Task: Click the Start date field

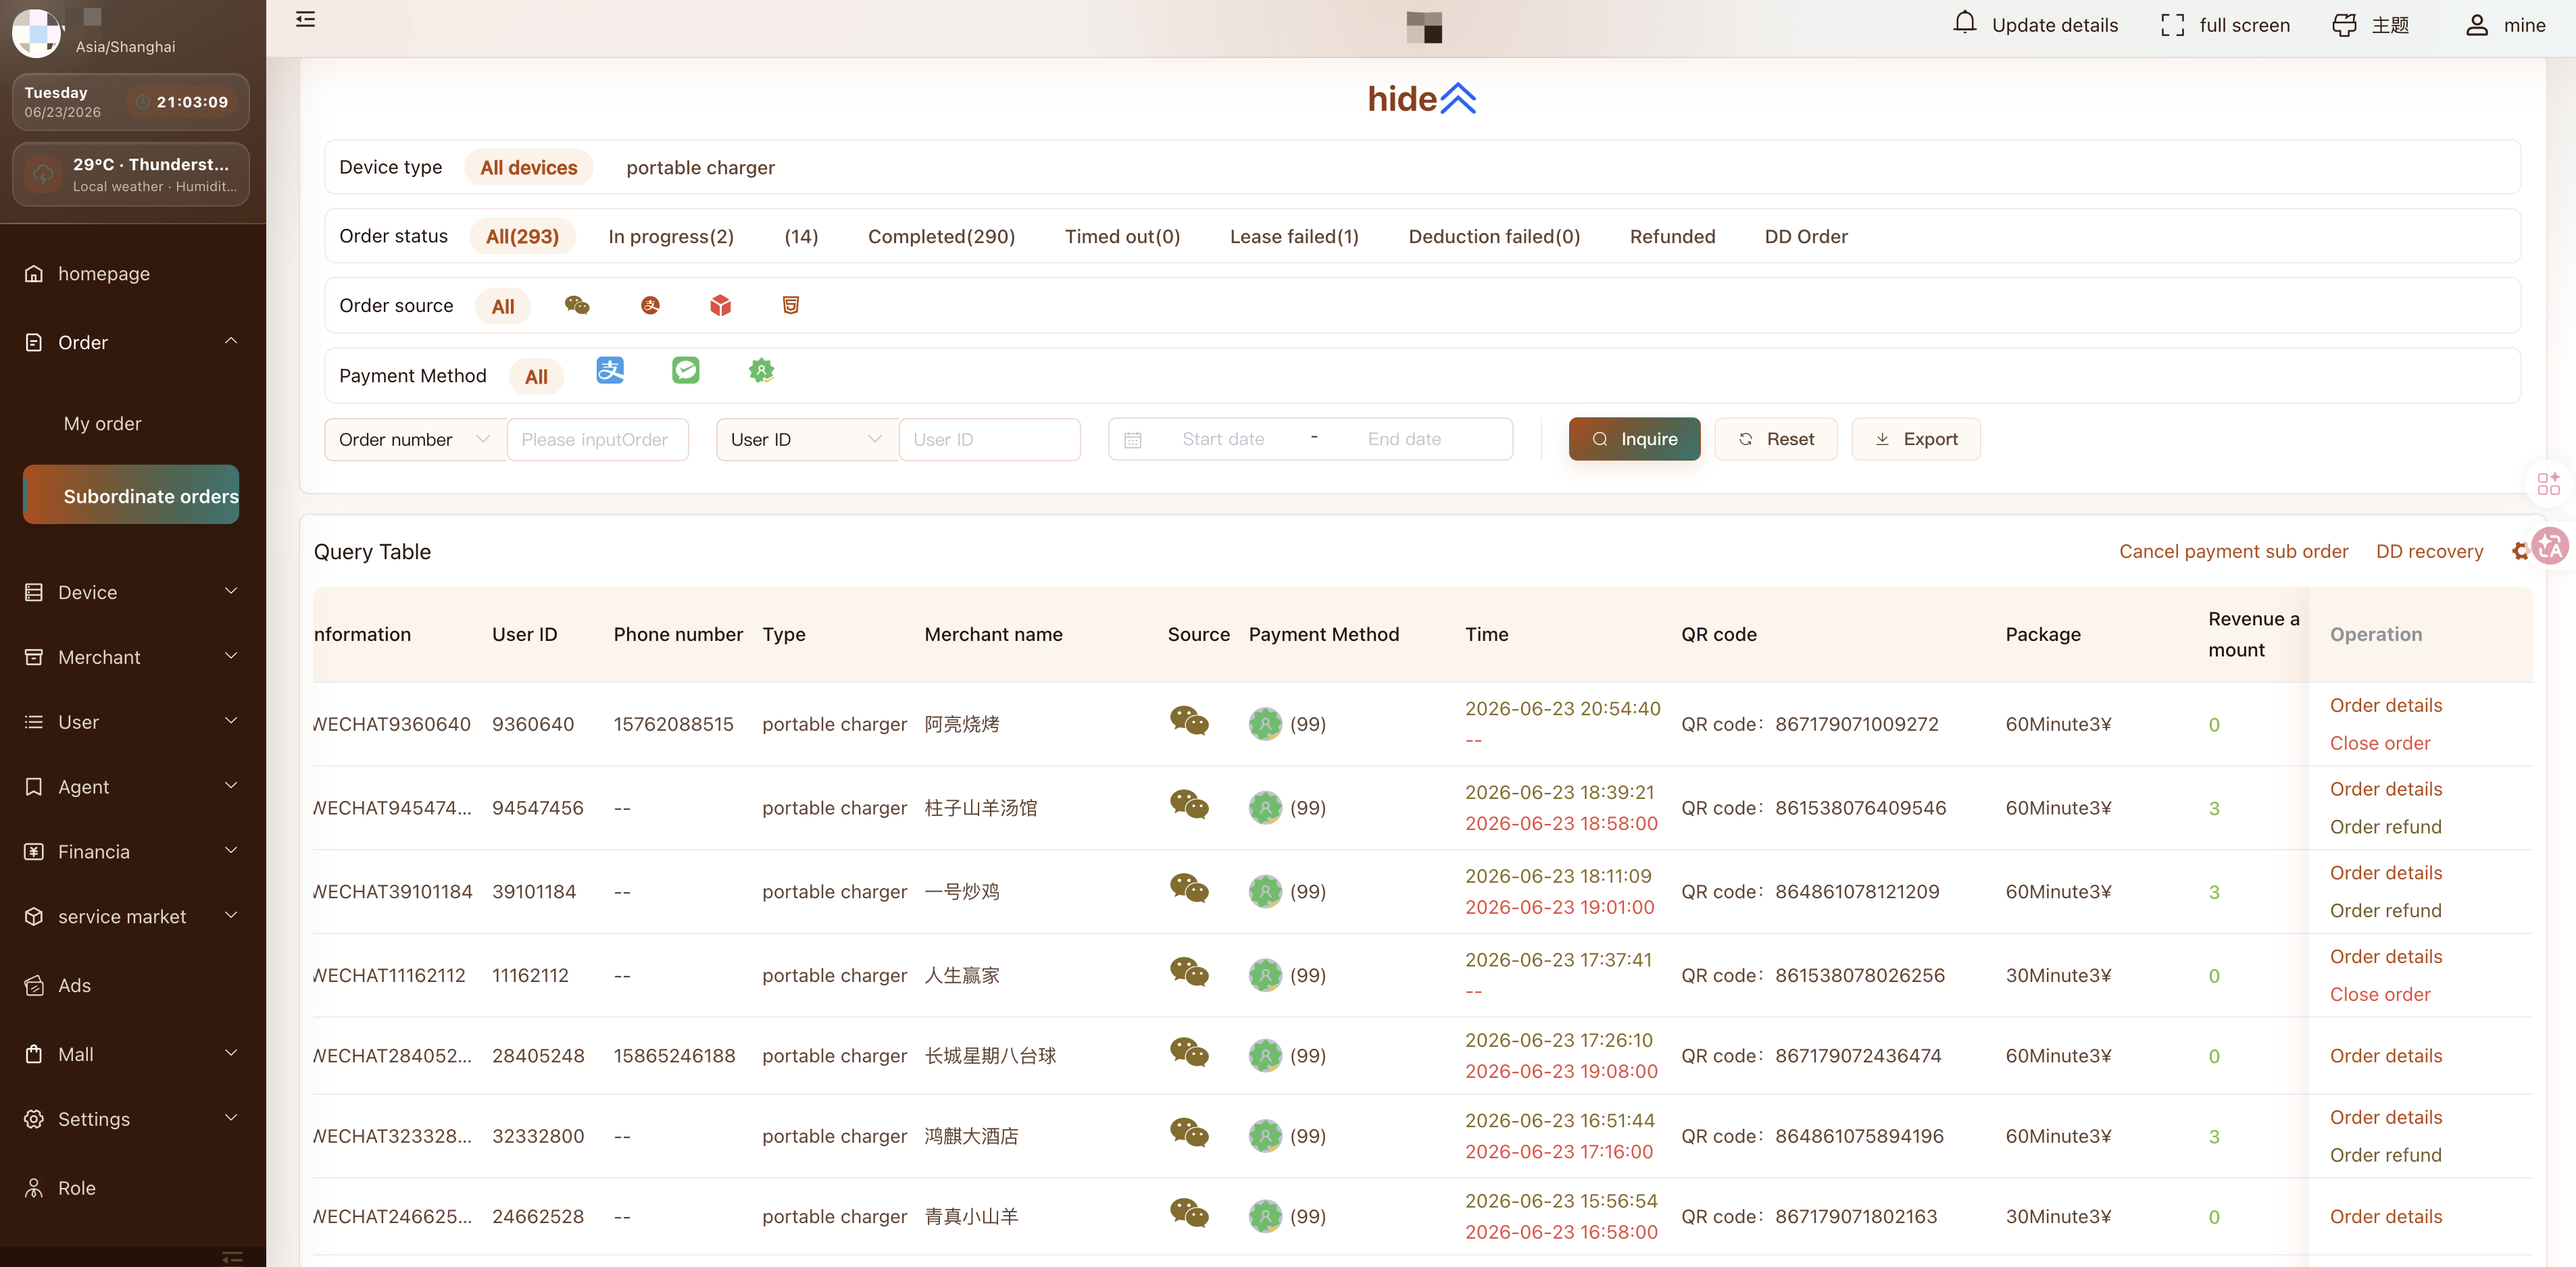Action: [x=1223, y=440]
